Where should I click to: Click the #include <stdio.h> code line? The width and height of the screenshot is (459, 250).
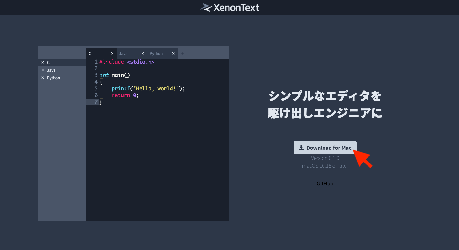[x=127, y=62]
